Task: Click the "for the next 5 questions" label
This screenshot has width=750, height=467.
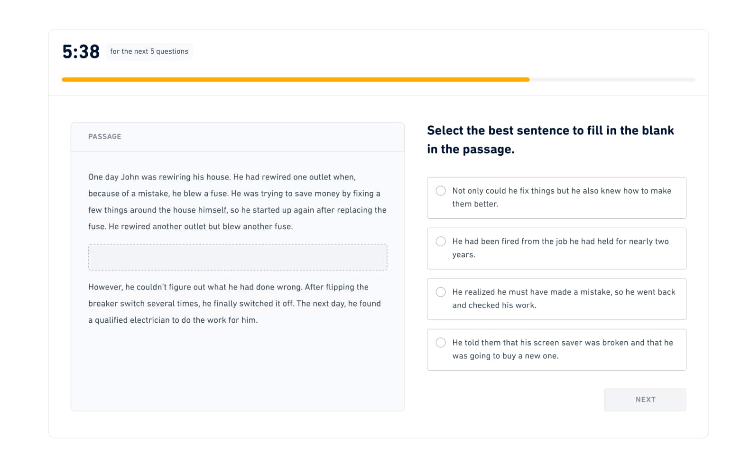Action: click(x=149, y=51)
